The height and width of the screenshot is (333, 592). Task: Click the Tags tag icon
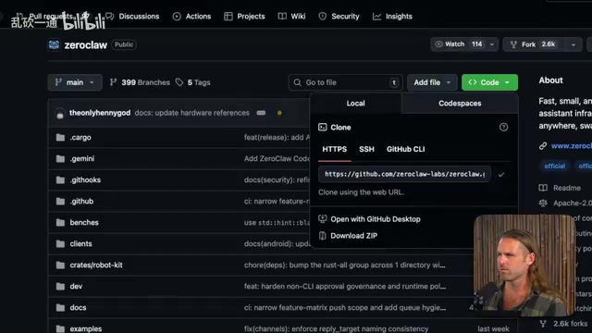click(x=179, y=82)
